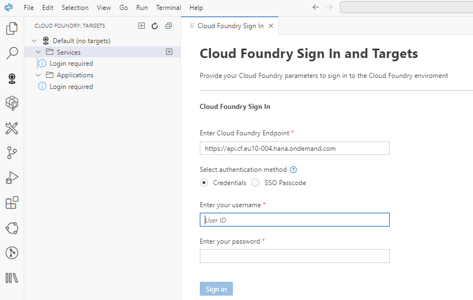Open the Source Control branch icon

[x=12, y=153]
